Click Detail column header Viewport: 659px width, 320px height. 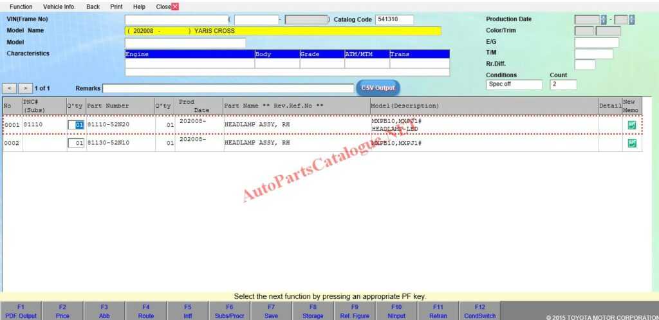click(x=610, y=106)
